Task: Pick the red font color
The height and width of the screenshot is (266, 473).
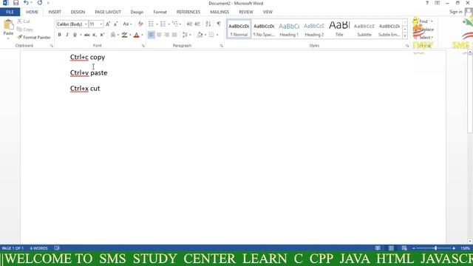Action: click(x=136, y=35)
